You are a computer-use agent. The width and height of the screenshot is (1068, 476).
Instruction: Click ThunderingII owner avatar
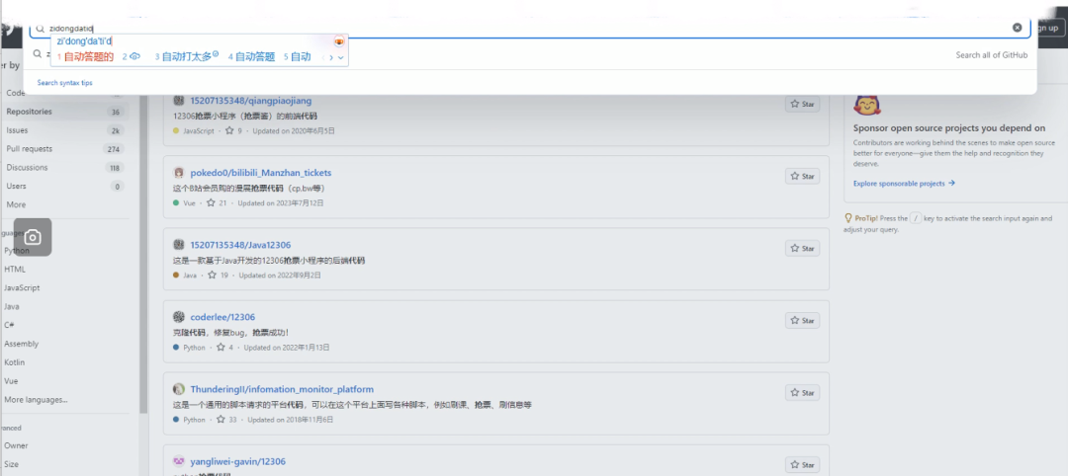coord(179,390)
